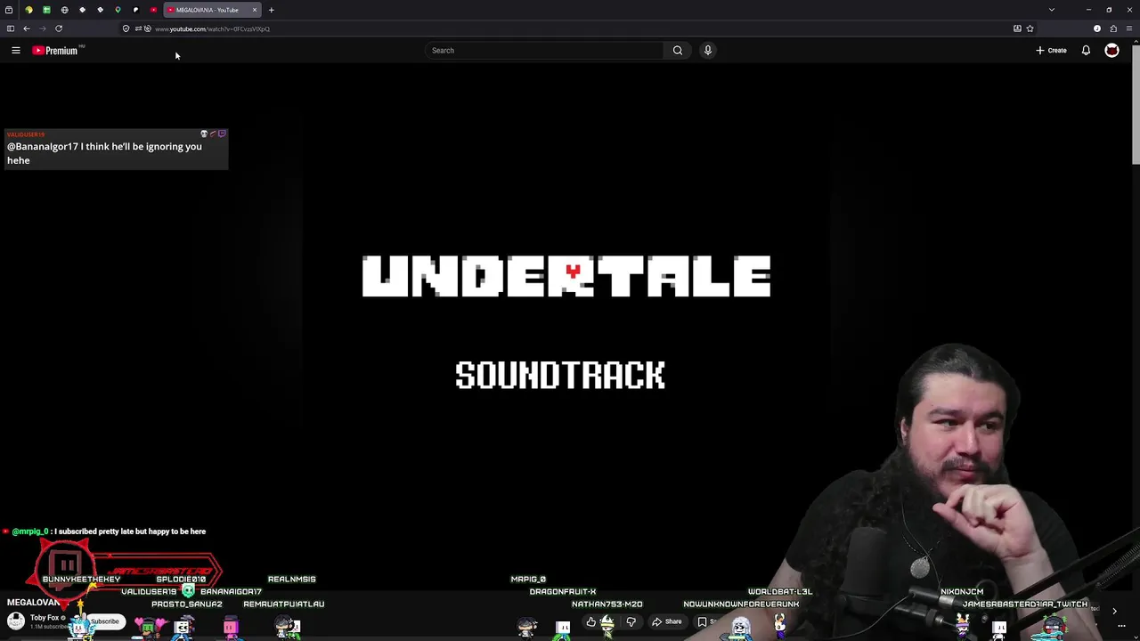
Task: Like the video with thumbs up
Action: [x=591, y=622]
